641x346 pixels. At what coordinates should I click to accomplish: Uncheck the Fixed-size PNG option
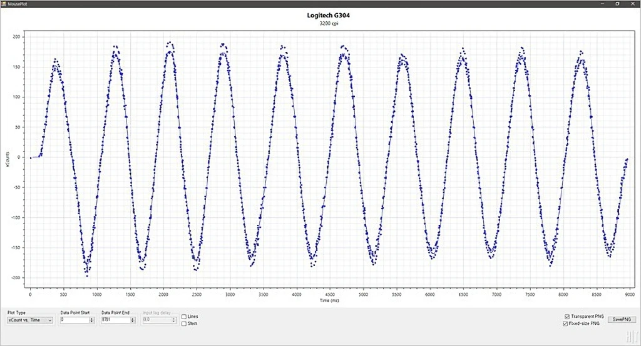pos(565,324)
